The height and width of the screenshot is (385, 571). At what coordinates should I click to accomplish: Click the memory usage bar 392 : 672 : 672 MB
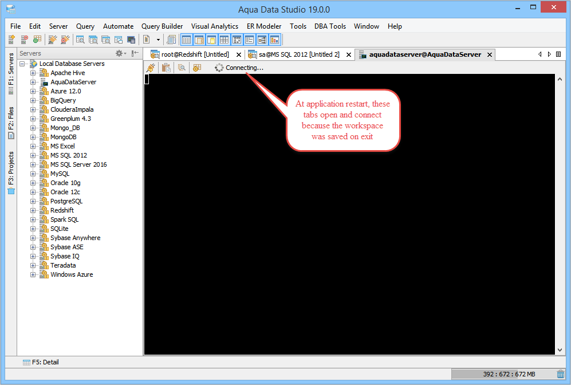coord(503,374)
